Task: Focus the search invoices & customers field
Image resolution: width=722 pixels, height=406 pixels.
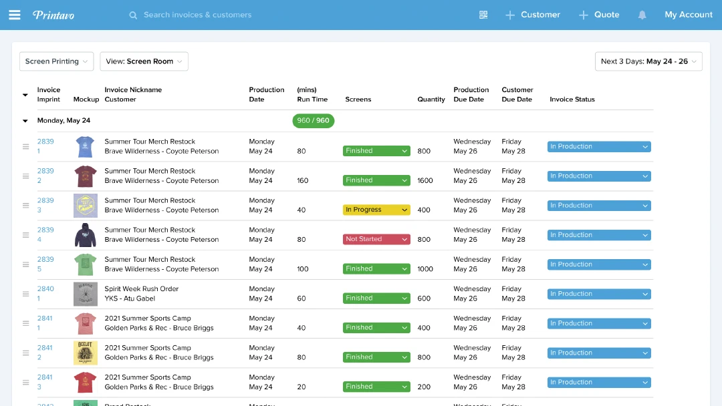Action: (197, 15)
